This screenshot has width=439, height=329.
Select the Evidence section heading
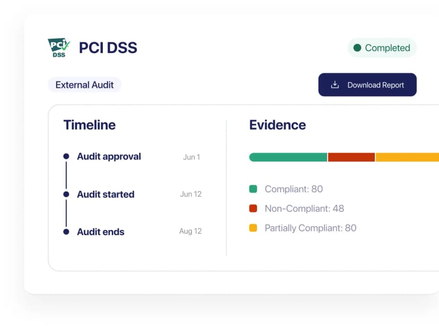coord(277,125)
